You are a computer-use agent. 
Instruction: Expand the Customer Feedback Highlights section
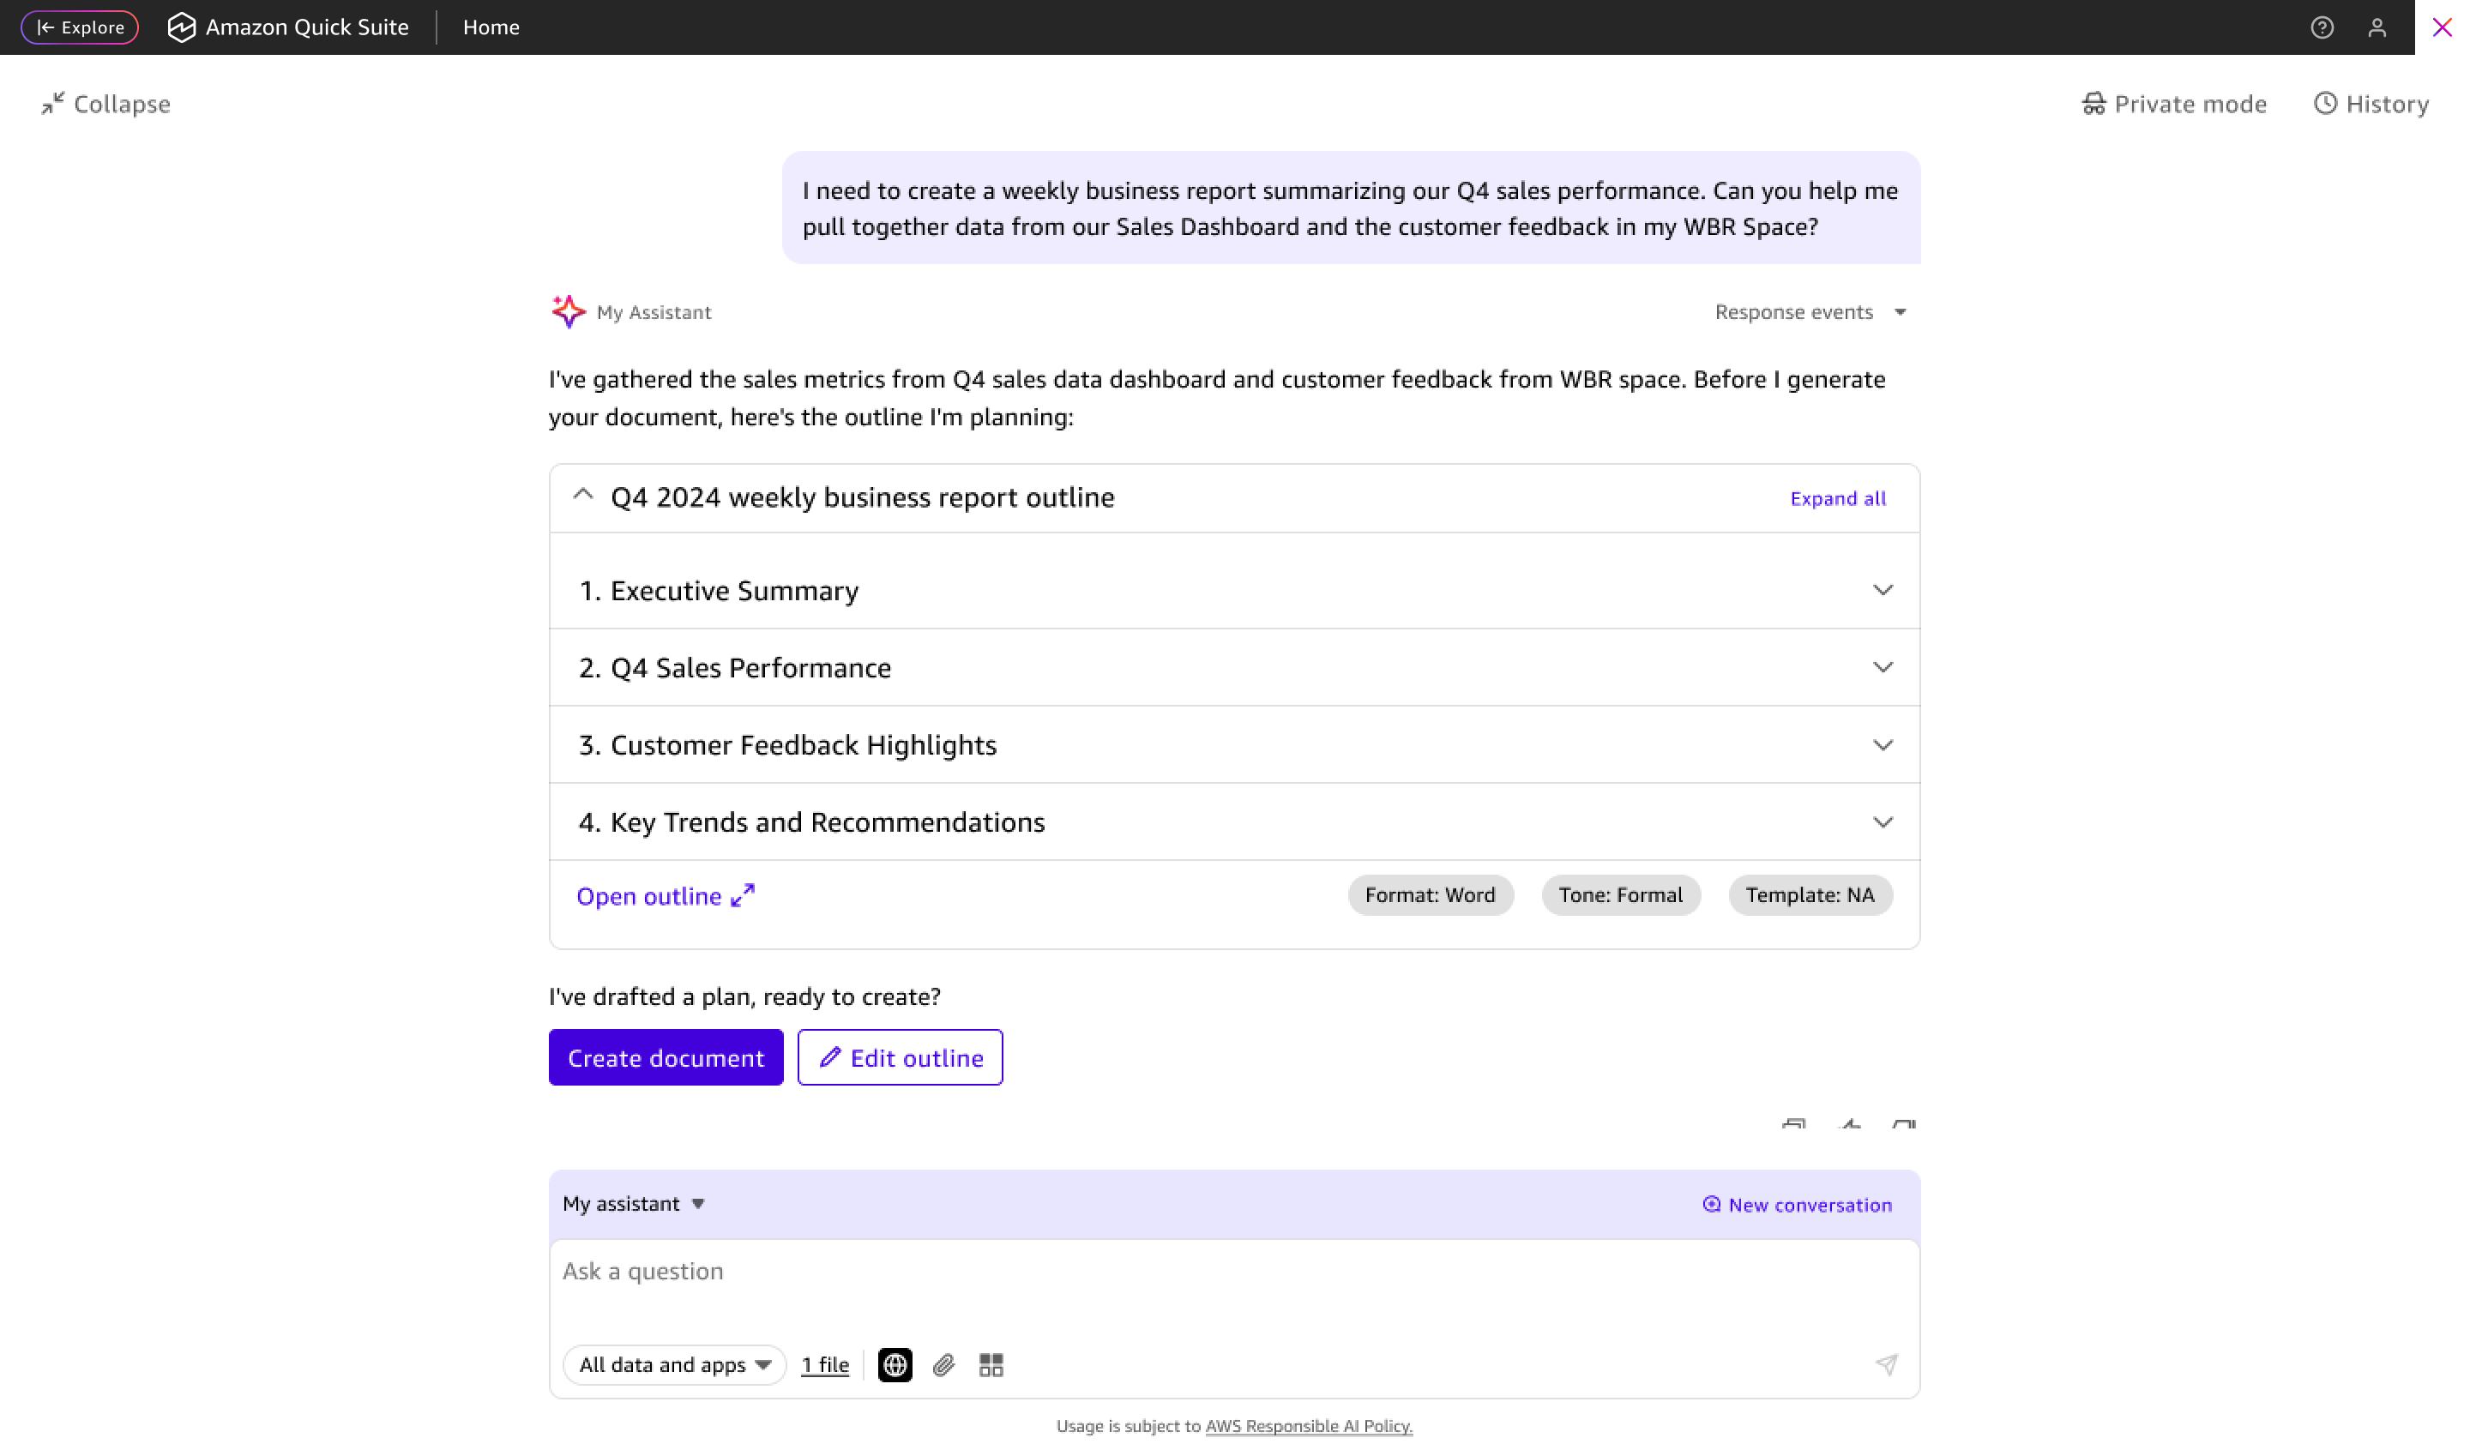(x=1882, y=745)
